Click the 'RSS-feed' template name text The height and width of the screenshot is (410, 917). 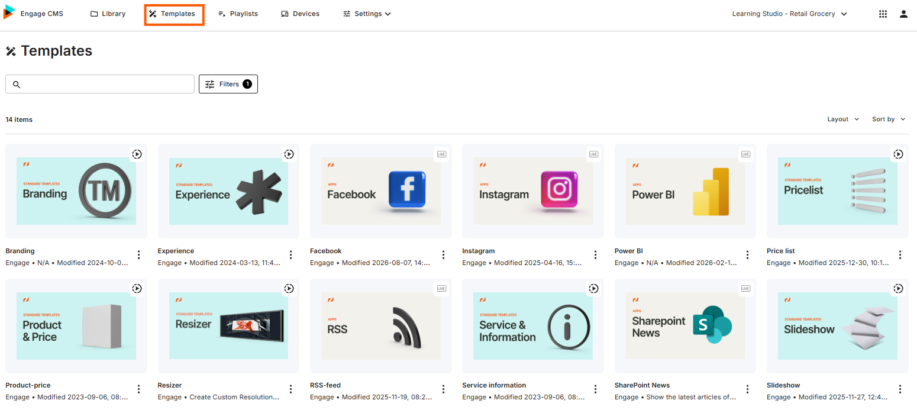point(325,385)
